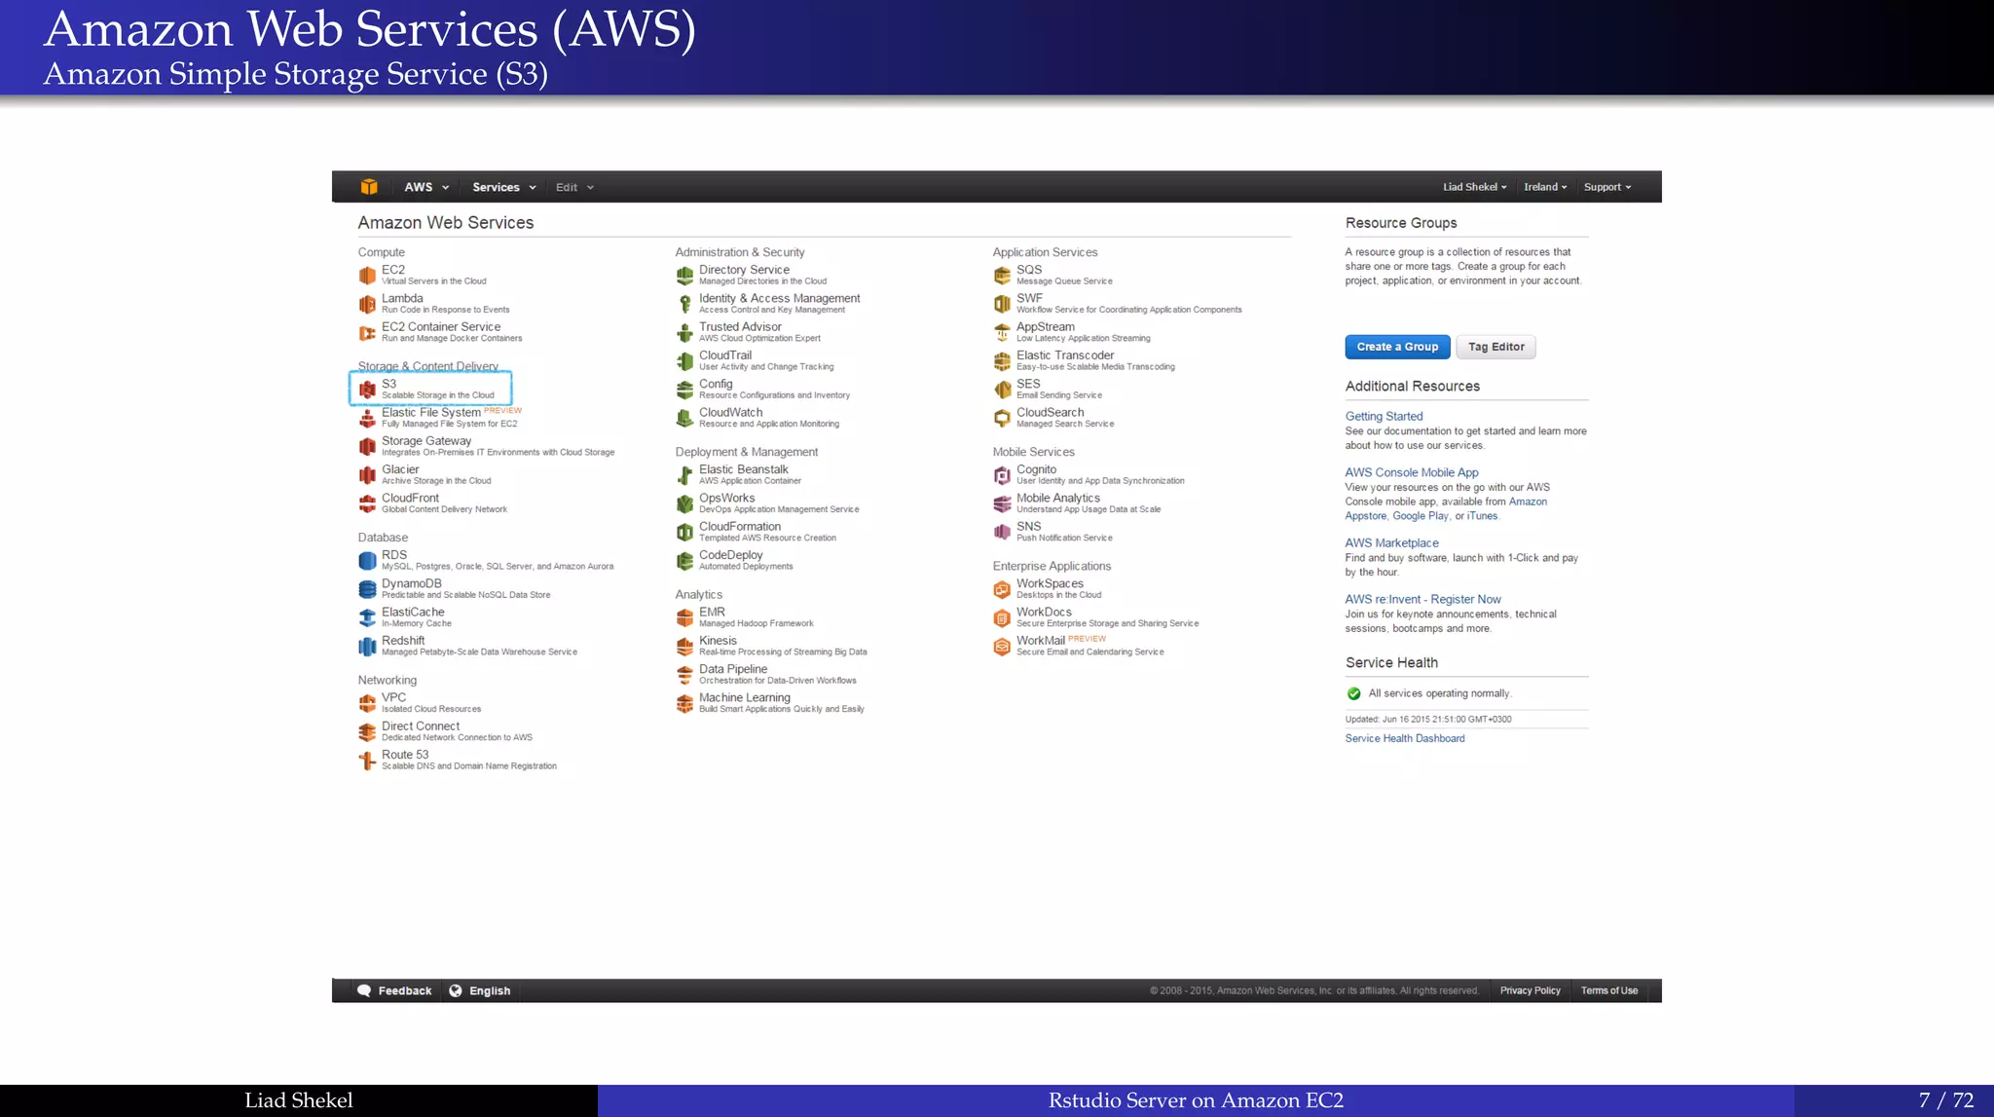1994x1117 pixels.
Task: Click AWS re:Invent Register Now link
Action: click(1422, 599)
